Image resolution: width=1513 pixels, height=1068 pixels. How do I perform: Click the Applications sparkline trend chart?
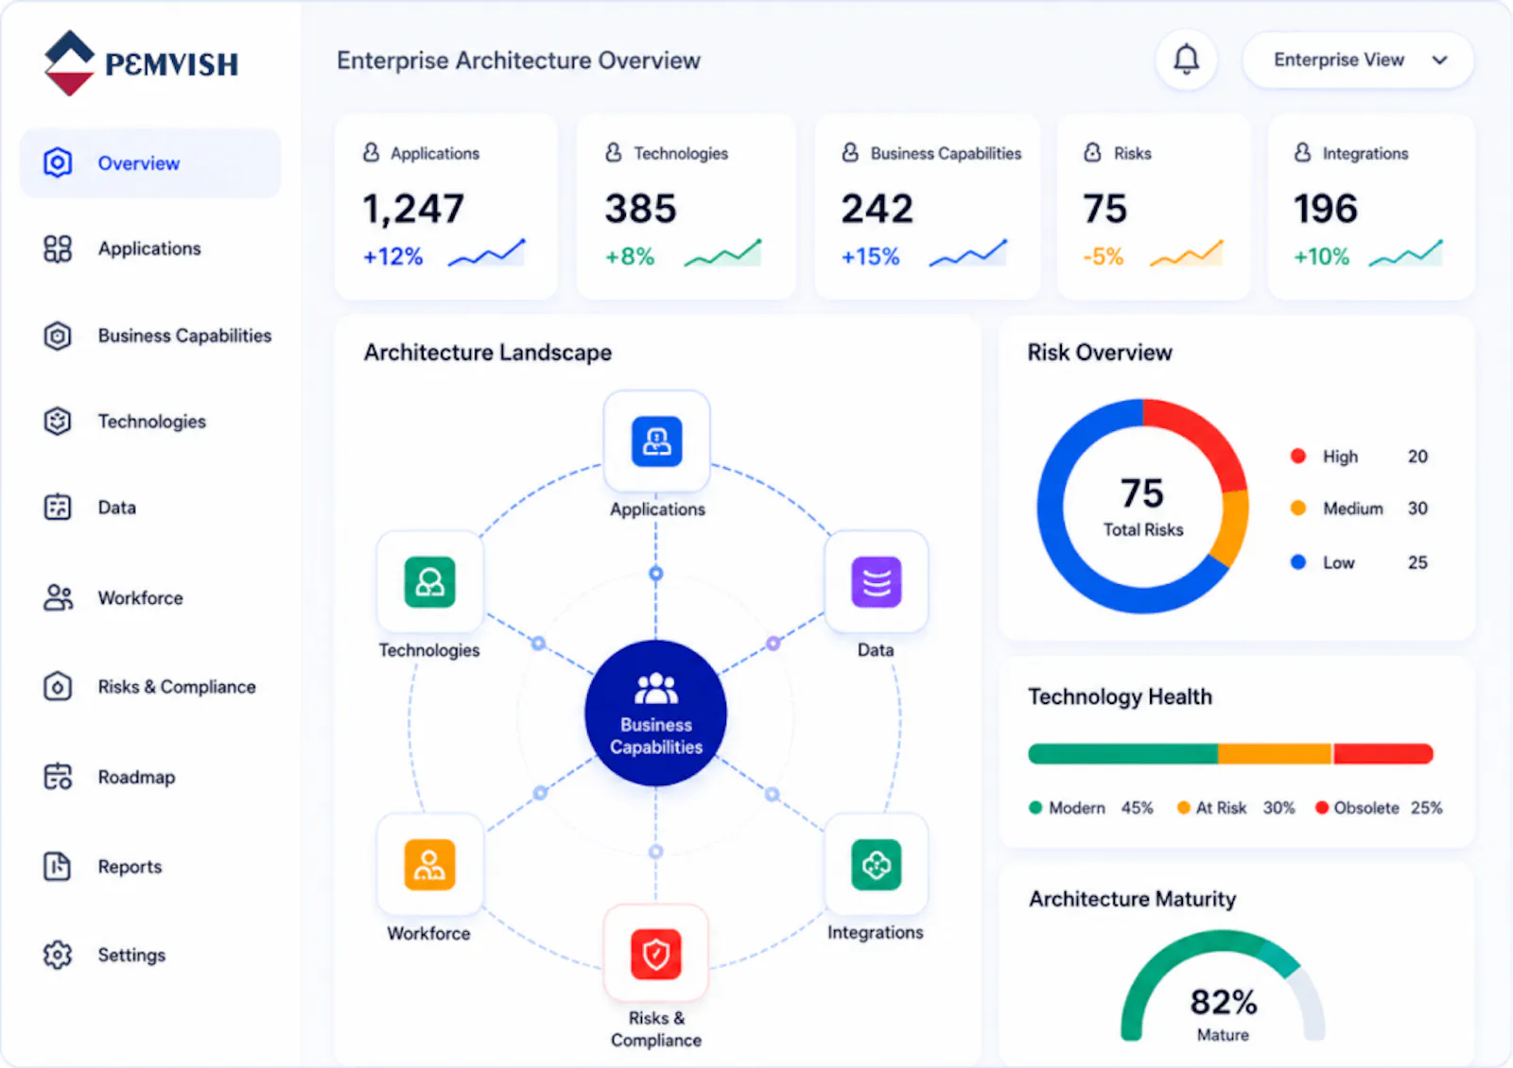pos(486,253)
